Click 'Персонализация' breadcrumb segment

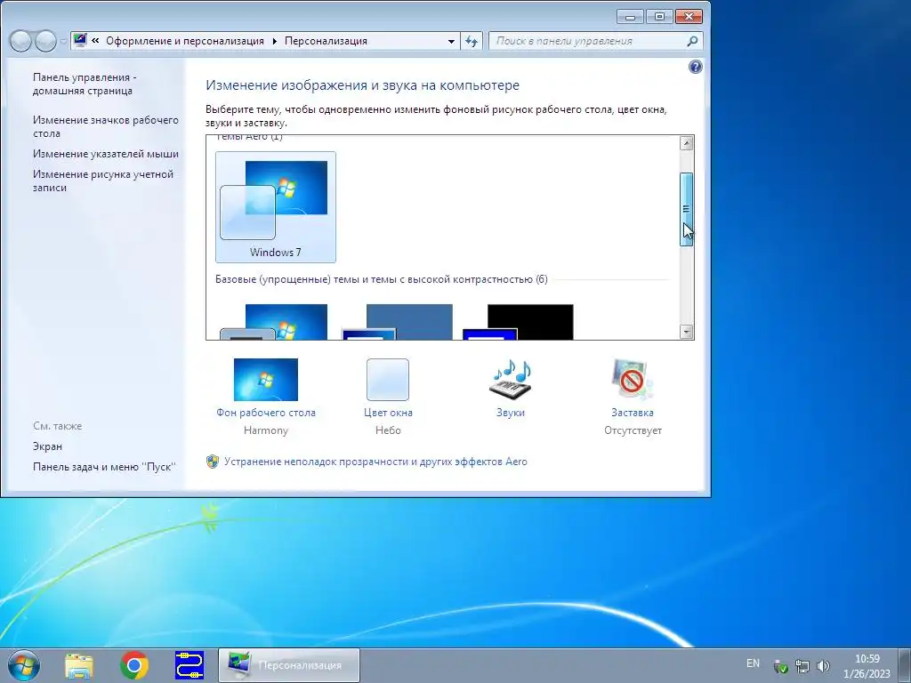click(x=326, y=41)
